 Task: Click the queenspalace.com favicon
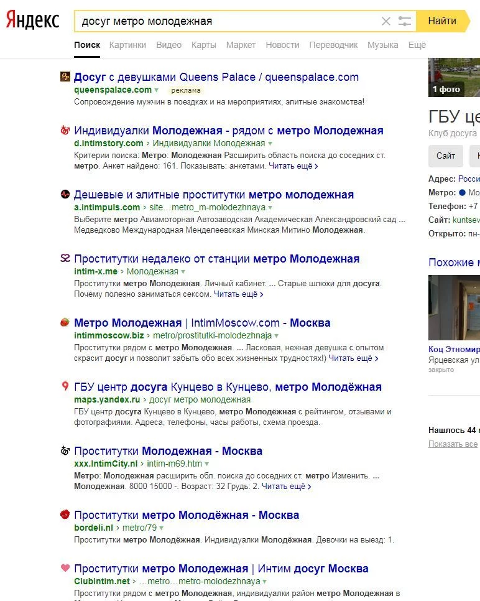(x=65, y=77)
